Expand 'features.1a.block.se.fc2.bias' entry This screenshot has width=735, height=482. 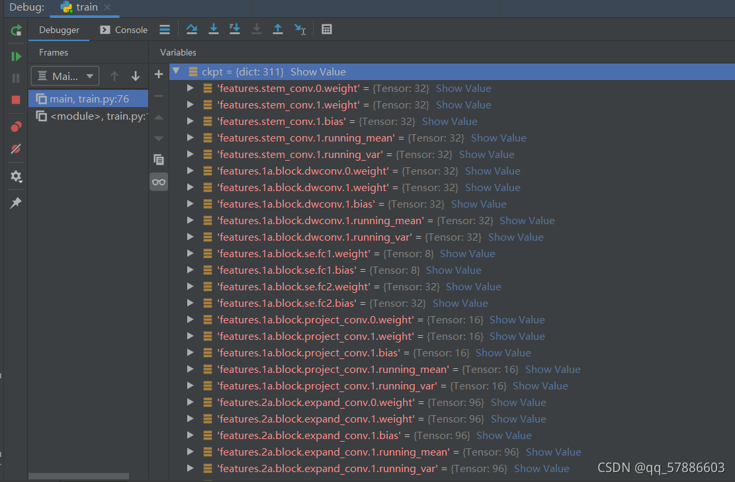[x=191, y=303]
